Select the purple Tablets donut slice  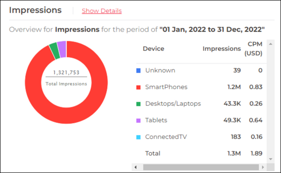coord(62,49)
